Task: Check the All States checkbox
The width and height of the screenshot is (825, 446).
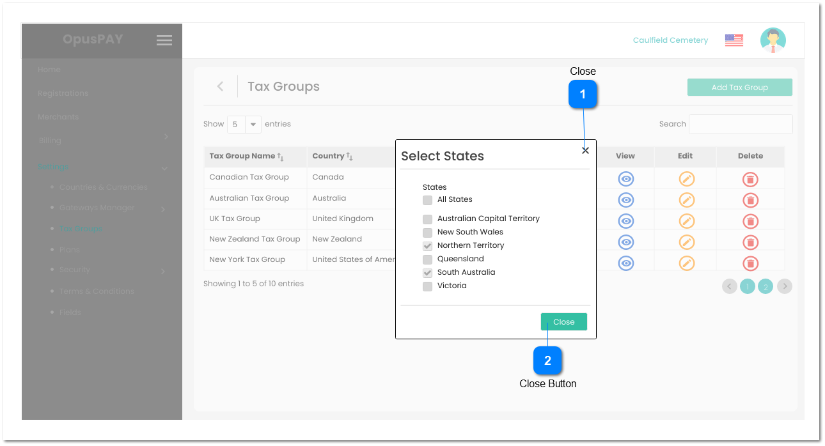Action: (x=427, y=200)
